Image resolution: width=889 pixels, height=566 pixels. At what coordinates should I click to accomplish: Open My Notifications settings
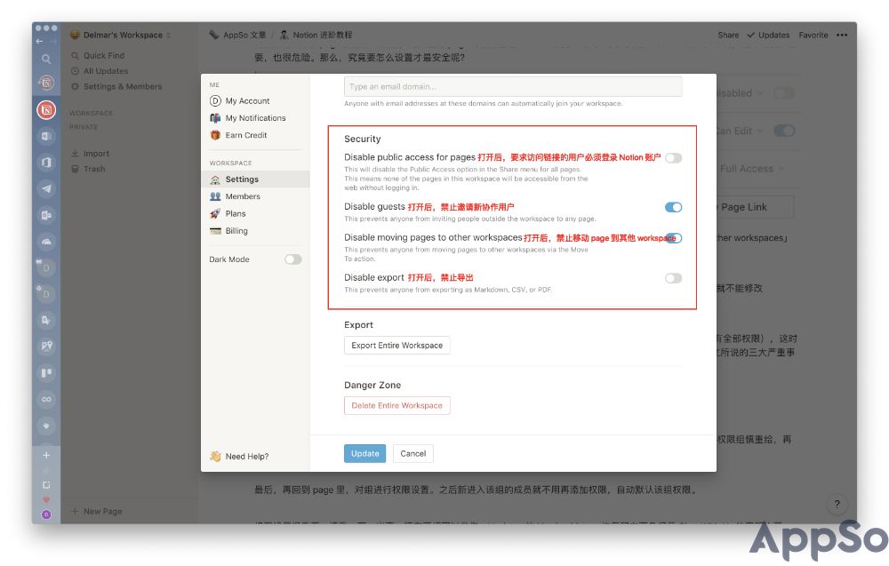point(256,118)
